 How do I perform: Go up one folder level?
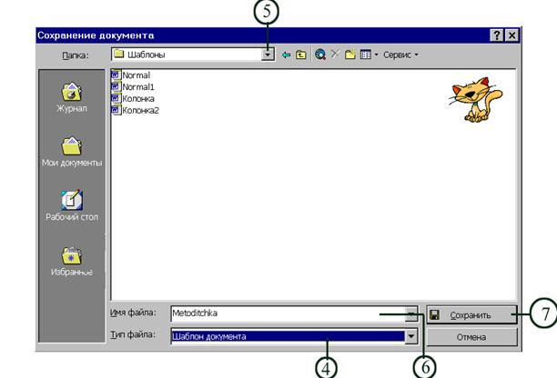[x=301, y=55]
